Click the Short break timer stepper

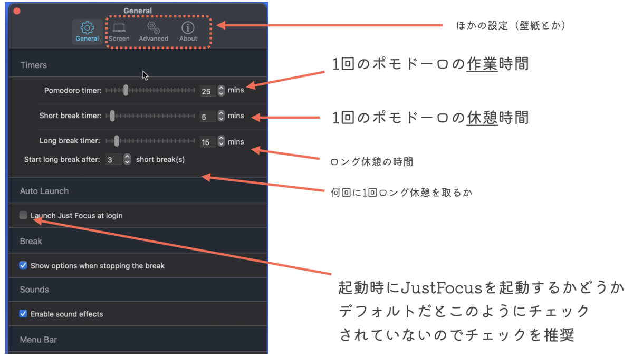(x=221, y=116)
